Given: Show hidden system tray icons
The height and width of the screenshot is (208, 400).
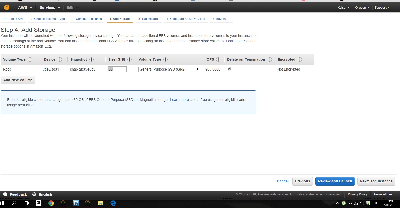Looking at the screenshot, I should click(x=338, y=203).
